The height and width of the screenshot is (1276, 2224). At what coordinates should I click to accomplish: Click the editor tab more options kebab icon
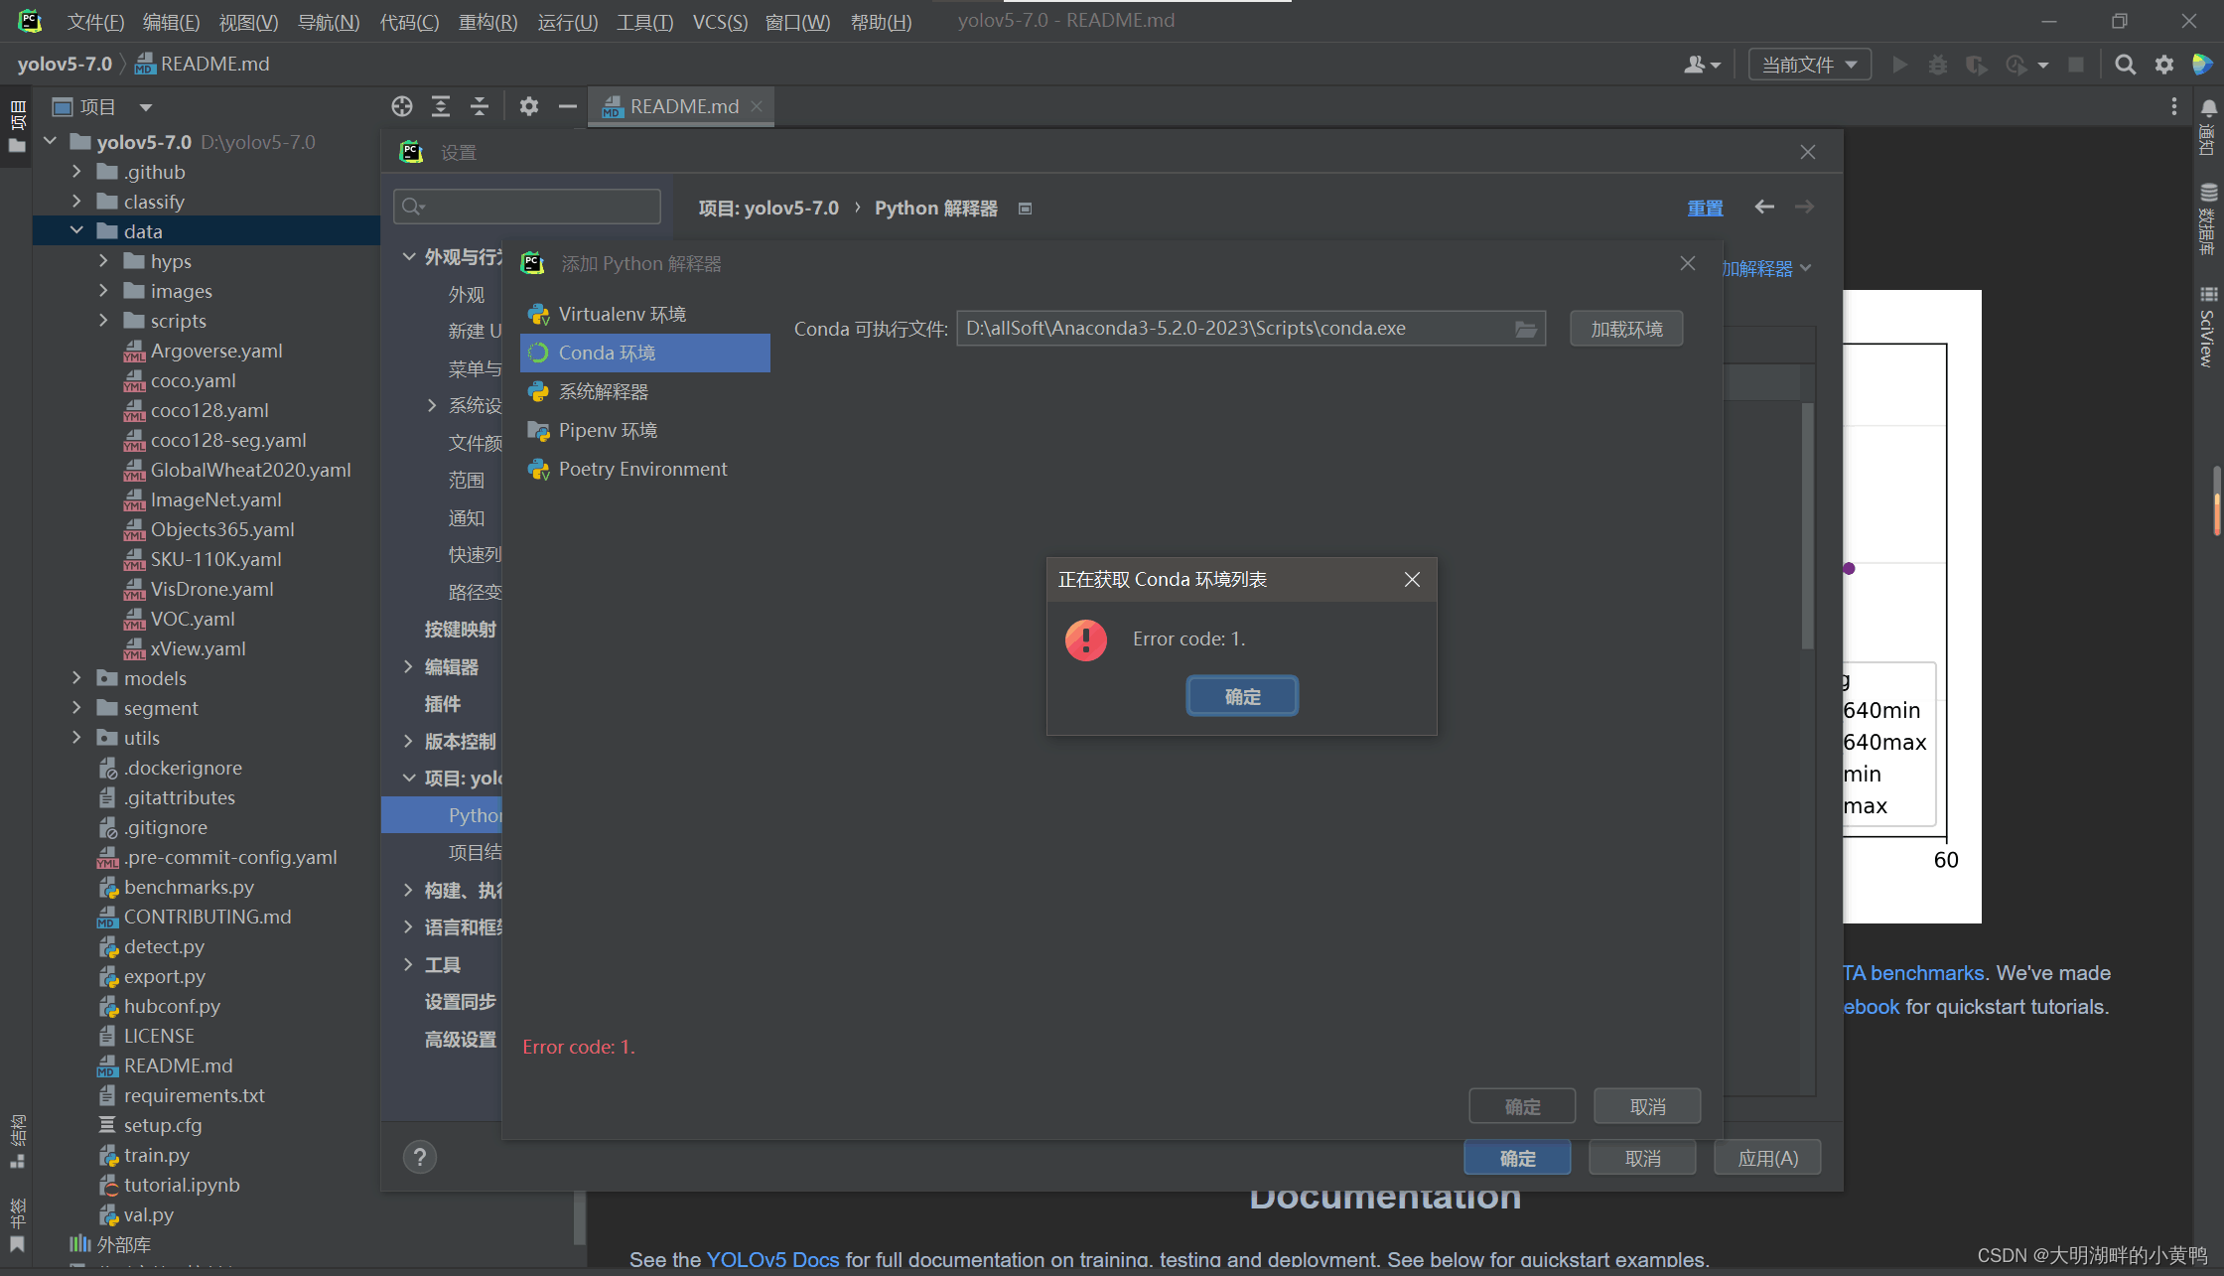(2173, 106)
